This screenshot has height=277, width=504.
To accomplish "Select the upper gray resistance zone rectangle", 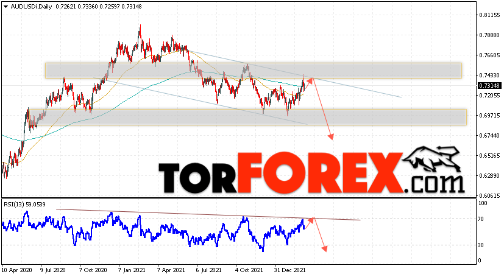I will click(254, 71).
